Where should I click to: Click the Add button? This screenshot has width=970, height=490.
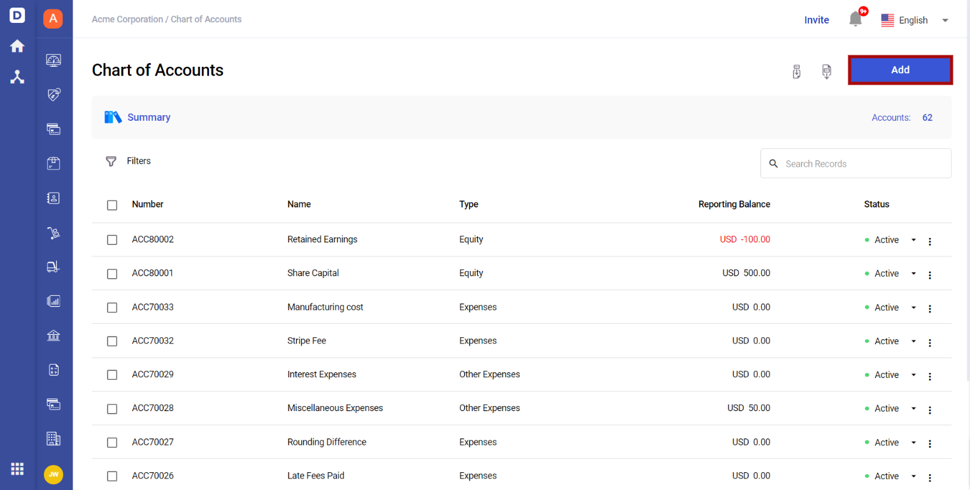coord(900,70)
